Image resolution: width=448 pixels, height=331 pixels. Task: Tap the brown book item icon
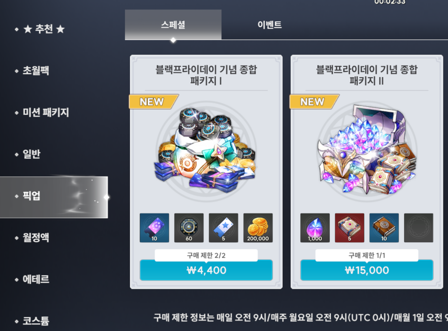click(384, 228)
